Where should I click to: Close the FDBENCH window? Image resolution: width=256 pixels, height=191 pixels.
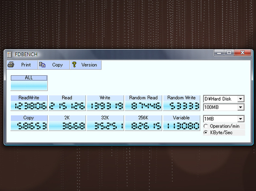tap(243, 53)
